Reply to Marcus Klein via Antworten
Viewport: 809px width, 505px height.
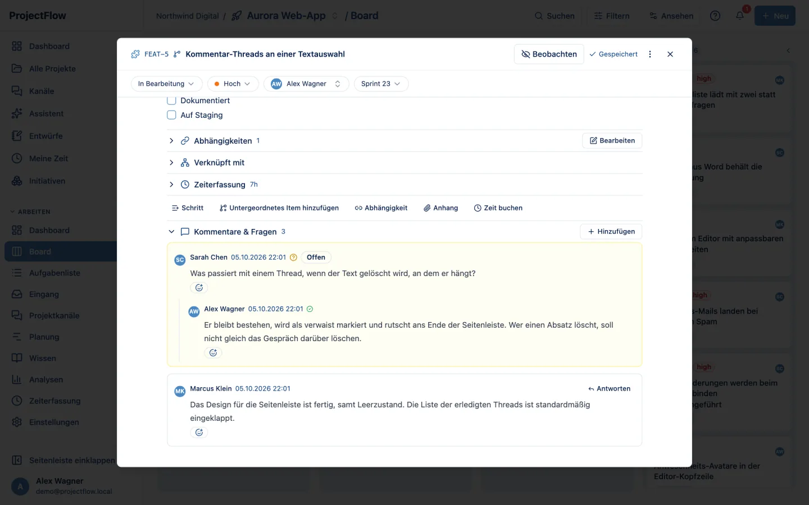pyautogui.click(x=610, y=389)
